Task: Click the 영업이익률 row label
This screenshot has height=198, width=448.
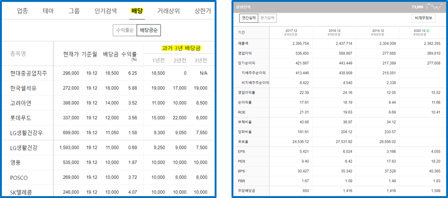Action: click(x=246, y=92)
